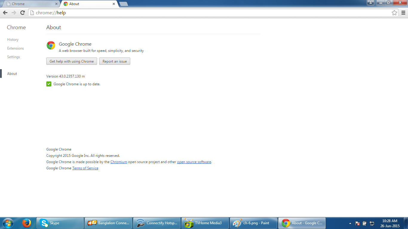This screenshot has width=408, height=229.
Task: Click the power tray icon
Action: (365, 223)
